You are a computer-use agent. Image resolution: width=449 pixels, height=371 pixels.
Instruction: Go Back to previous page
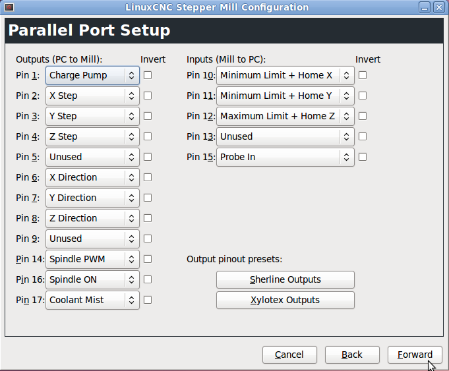[352, 355]
